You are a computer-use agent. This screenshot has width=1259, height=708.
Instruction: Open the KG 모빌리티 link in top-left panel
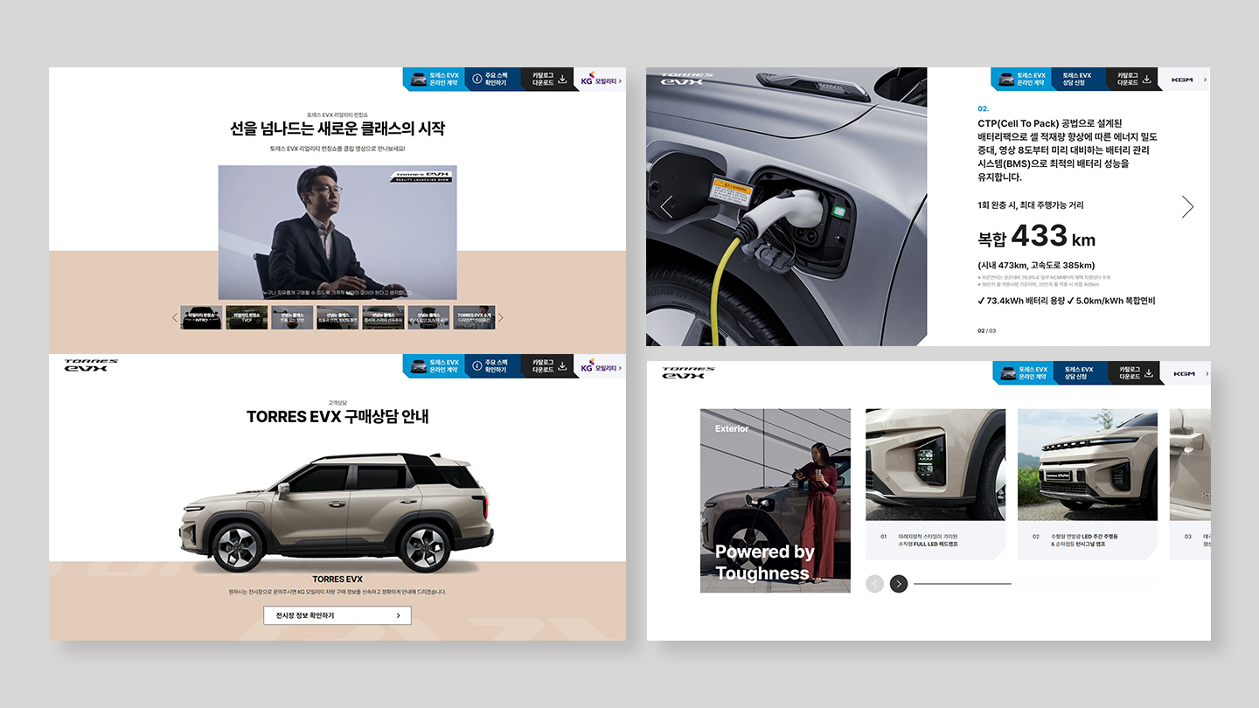tap(600, 80)
